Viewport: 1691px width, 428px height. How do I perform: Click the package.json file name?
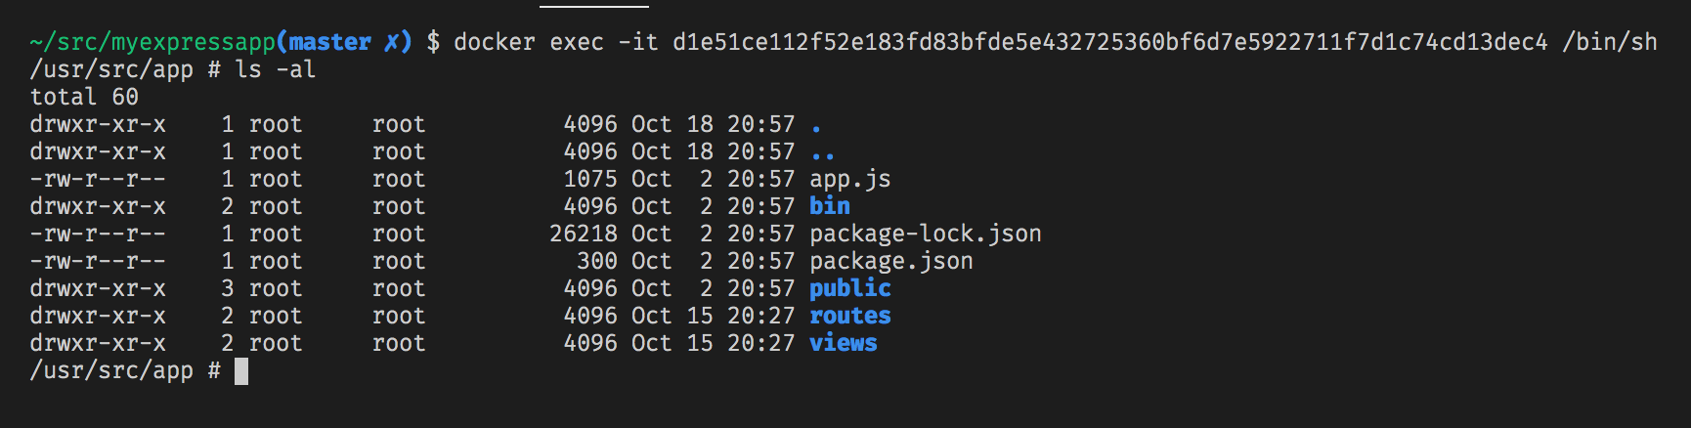pos(890,262)
